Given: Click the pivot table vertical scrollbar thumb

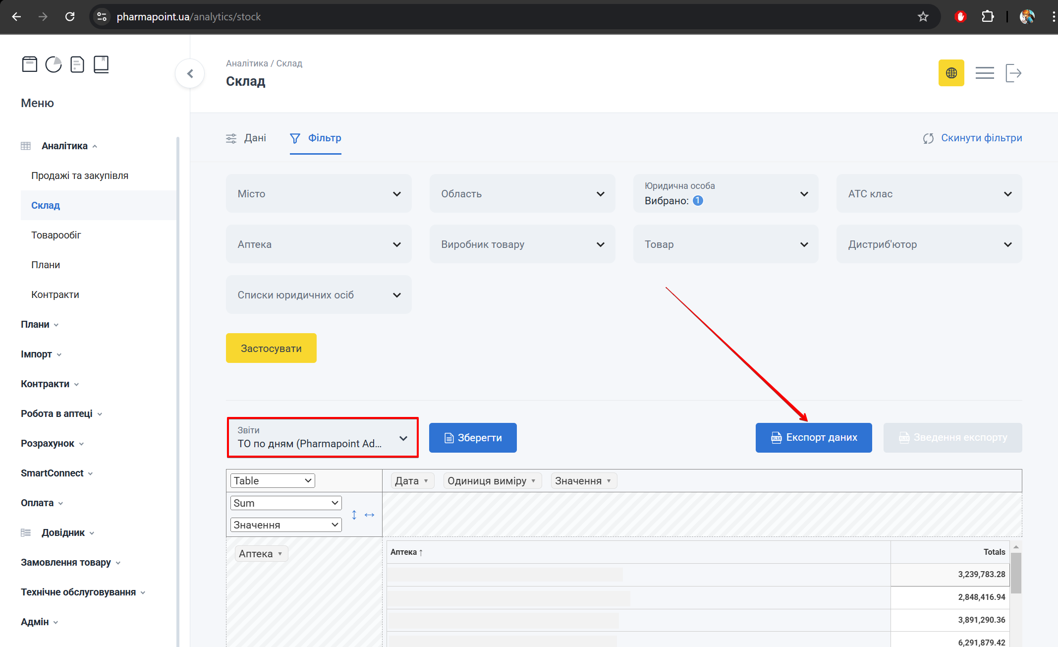Looking at the screenshot, I should click(x=1015, y=573).
